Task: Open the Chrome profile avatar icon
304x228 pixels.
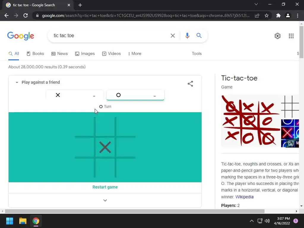Action: tap(288, 15)
